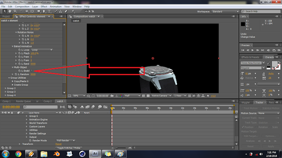The width and height of the screenshot is (282, 158).
Task: Toggle stopwatch for Render Mode
Action: (x=30, y=140)
